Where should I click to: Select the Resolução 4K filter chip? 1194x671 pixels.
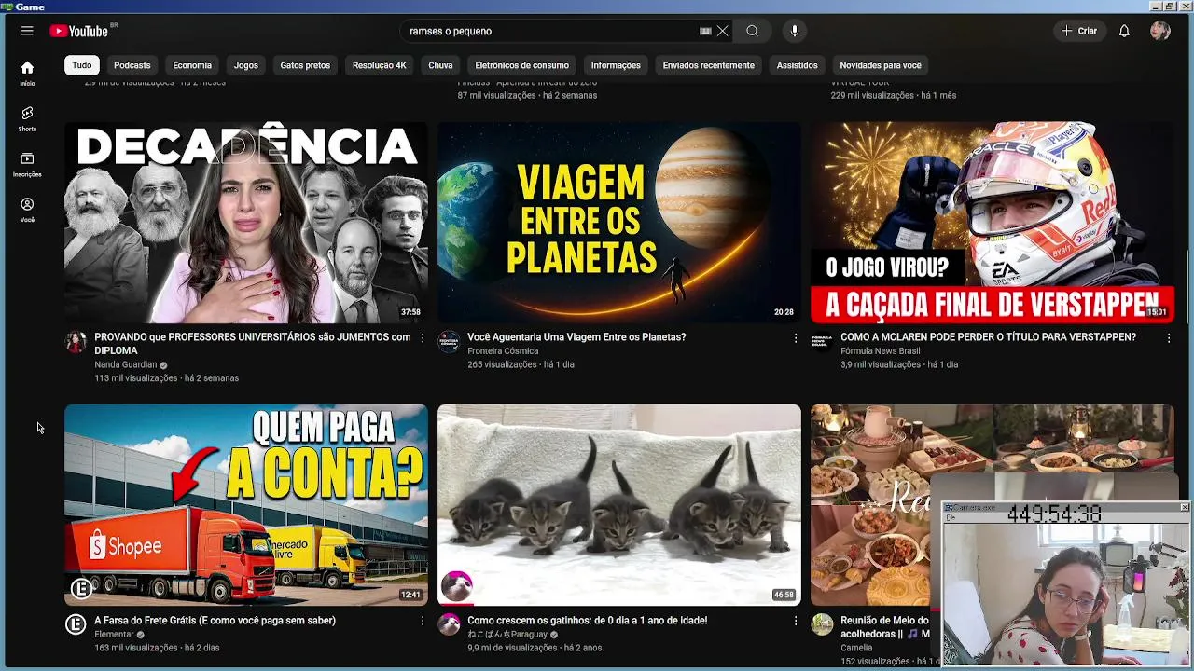[379, 65]
